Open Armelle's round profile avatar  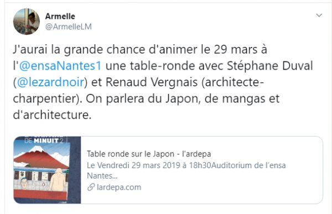point(27,22)
